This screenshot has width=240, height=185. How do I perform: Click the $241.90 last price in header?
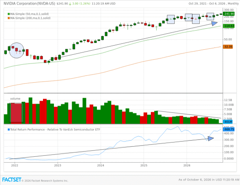62,4
